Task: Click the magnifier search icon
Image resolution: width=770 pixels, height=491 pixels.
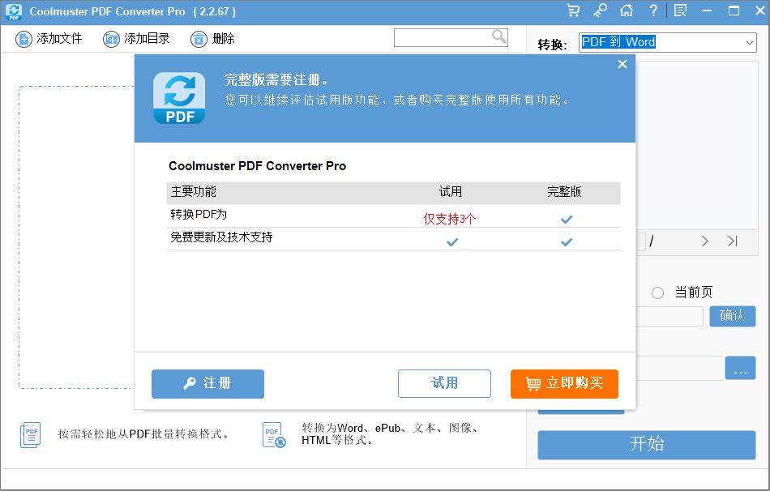Action: pyautogui.click(x=499, y=36)
